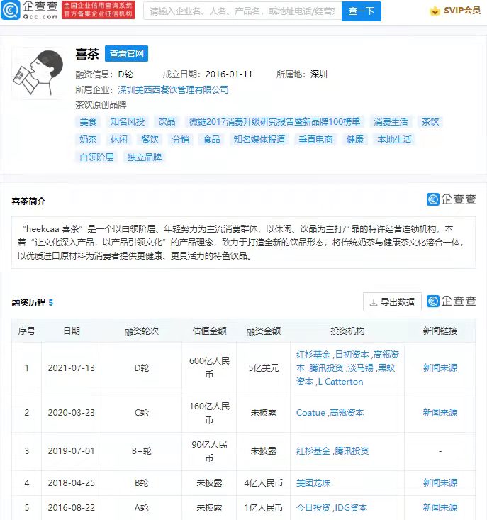Select the 饮品 tag
The width and height of the screenshot is (487, 520).
pos(167,122)
